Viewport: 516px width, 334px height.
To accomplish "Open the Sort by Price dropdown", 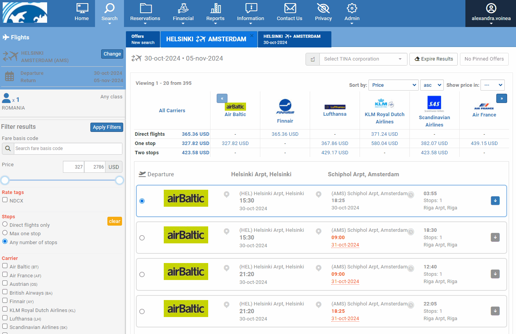I will (x=393, y=85).
